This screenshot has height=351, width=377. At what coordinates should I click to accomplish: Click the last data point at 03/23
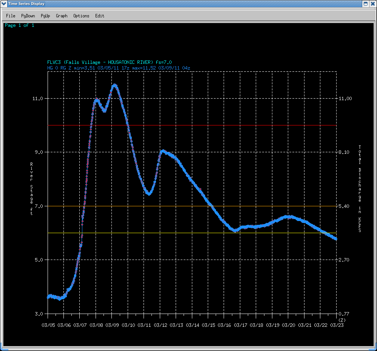coord(336,239)
